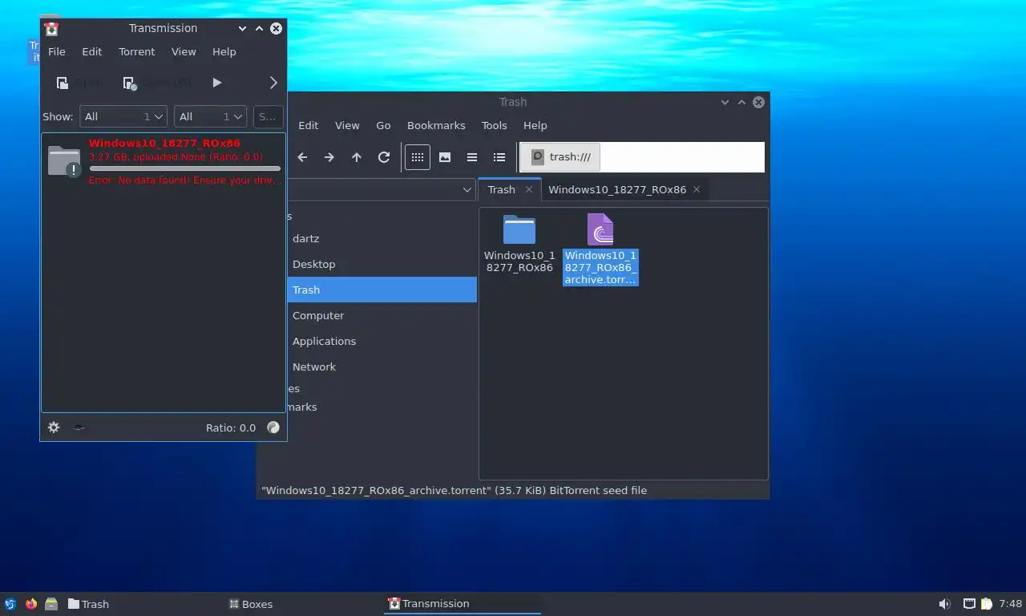Image resolution: width=1026 pixels, height=616 pixels.
Task: Switch file manager to icon view
Action: [x=418, y=157]
